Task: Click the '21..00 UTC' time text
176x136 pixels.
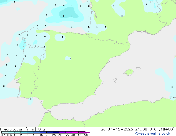Action: [146, 129]
